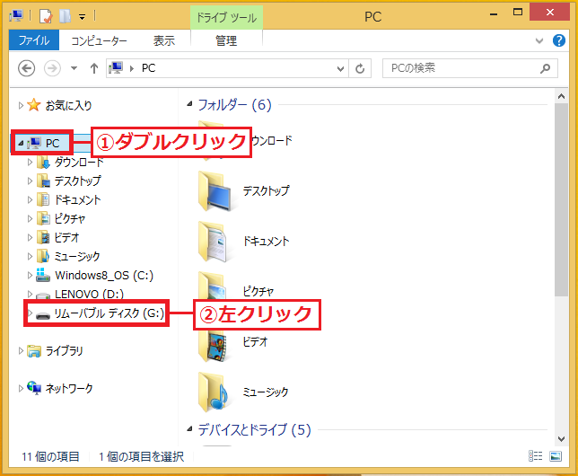Select お気に入り star icon in navigation pane
The width and height of the screenshot is (578, 476).
tap(33, 105)
